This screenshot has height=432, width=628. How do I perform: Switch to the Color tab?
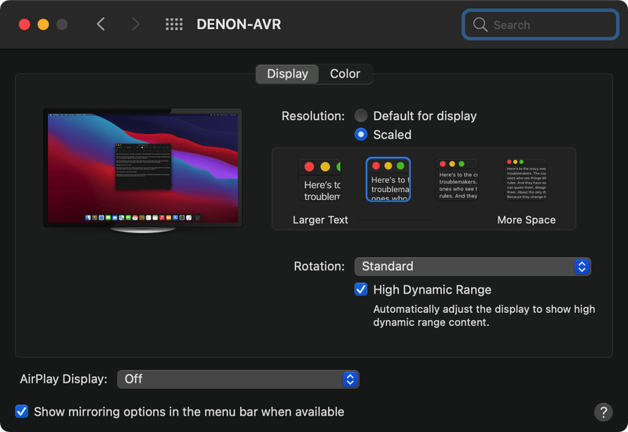pyautogui.click(x=345, y=74)
